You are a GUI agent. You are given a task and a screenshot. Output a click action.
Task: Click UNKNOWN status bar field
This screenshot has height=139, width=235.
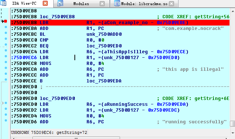[20, 132]
